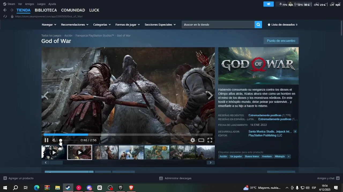Focus the Buscar en la tienda field
The width and height of the screenshot is (343, 192).
point(218,25)
